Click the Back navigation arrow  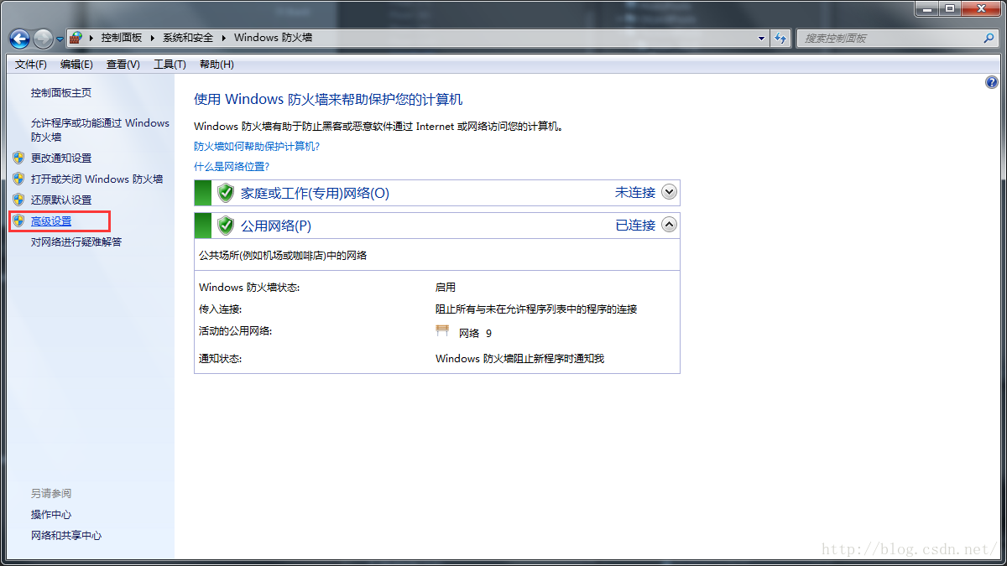[20, 39]
